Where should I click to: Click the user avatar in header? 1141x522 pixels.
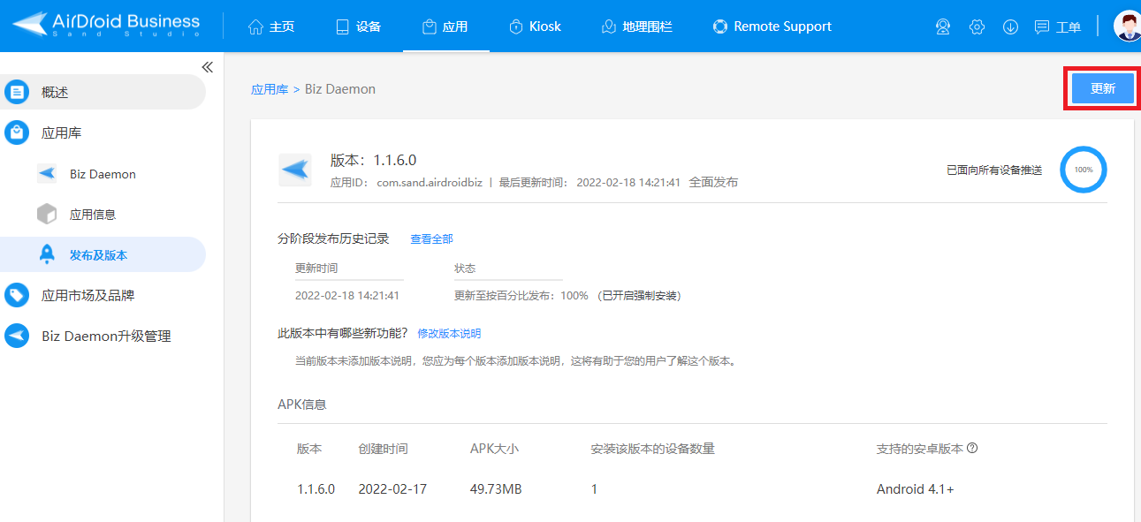pyautogui.click(x=1128, y=26)
